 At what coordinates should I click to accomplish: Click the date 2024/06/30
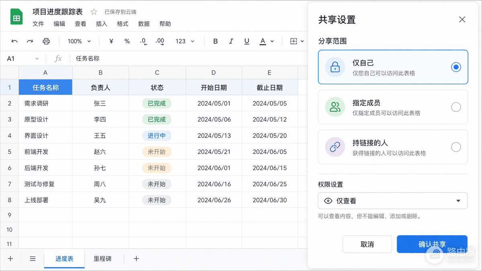coord(270,200)
